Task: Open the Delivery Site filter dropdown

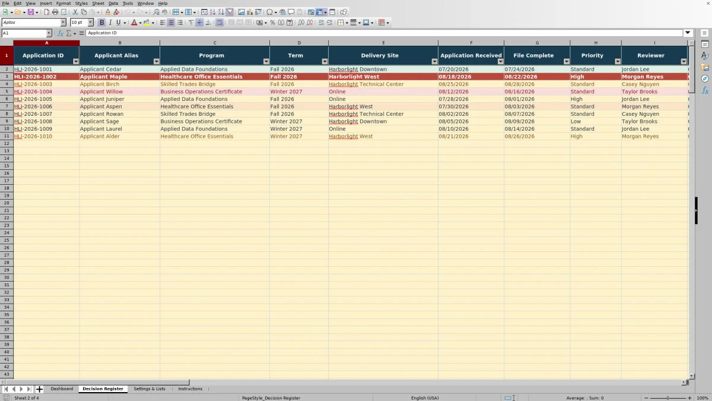Action: click(434, 61)
